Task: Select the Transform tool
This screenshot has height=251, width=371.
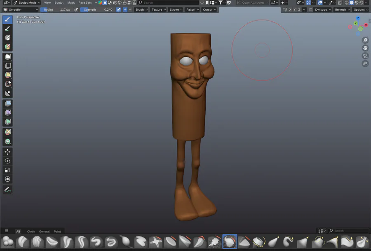Action: point(7,179)
